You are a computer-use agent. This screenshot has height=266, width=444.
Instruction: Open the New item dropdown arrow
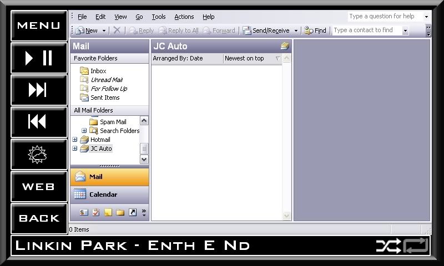[x=104, y=30]
